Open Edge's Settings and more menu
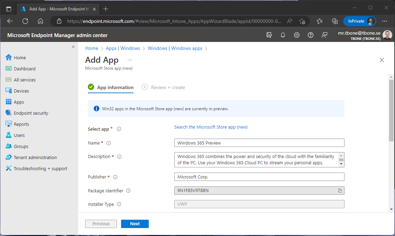The height and width of the screenshot is (236, 395). [385, 21]
